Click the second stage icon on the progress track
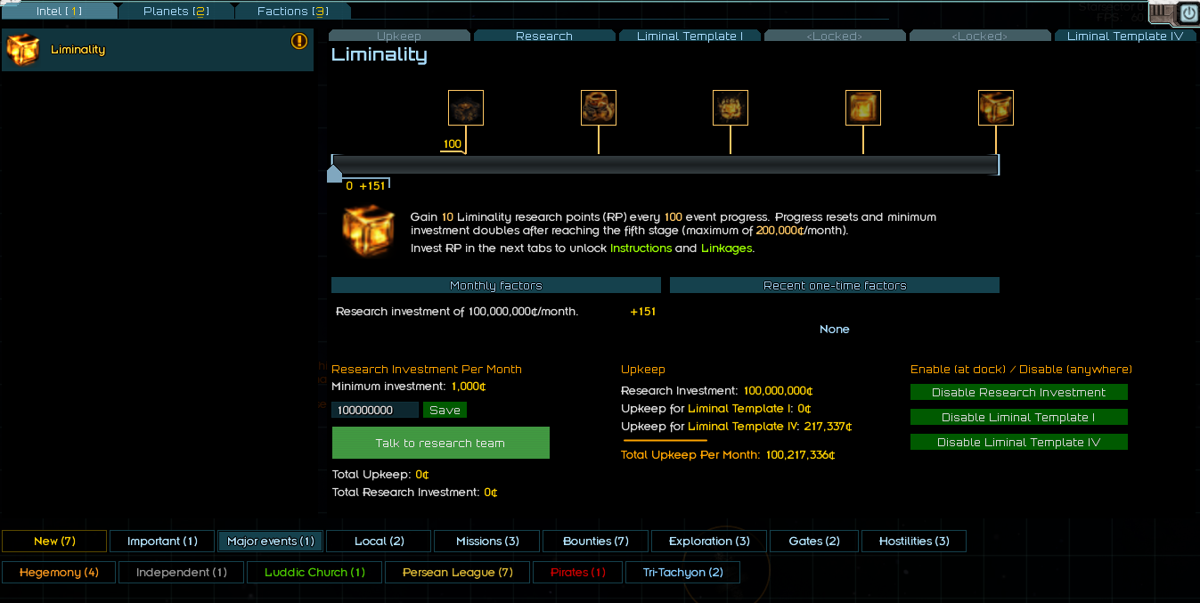Viewport: 1200px width, 603px height. pos(599,108)
